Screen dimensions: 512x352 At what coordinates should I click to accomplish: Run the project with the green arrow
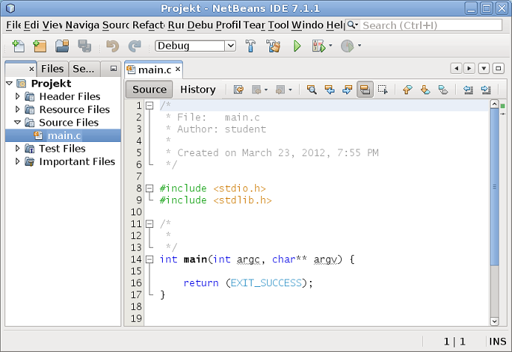coord(297,46)
